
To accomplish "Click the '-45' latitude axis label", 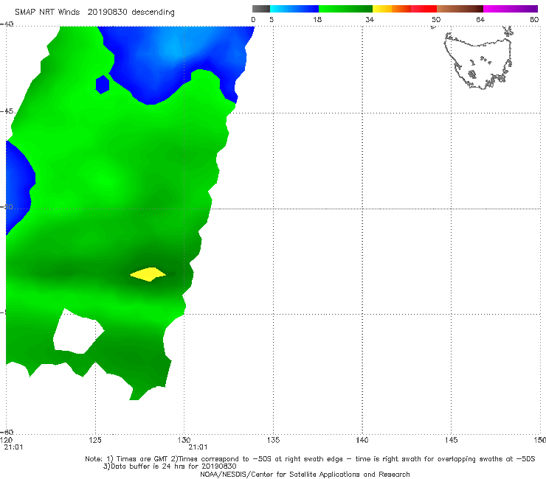I will point(7,111).
